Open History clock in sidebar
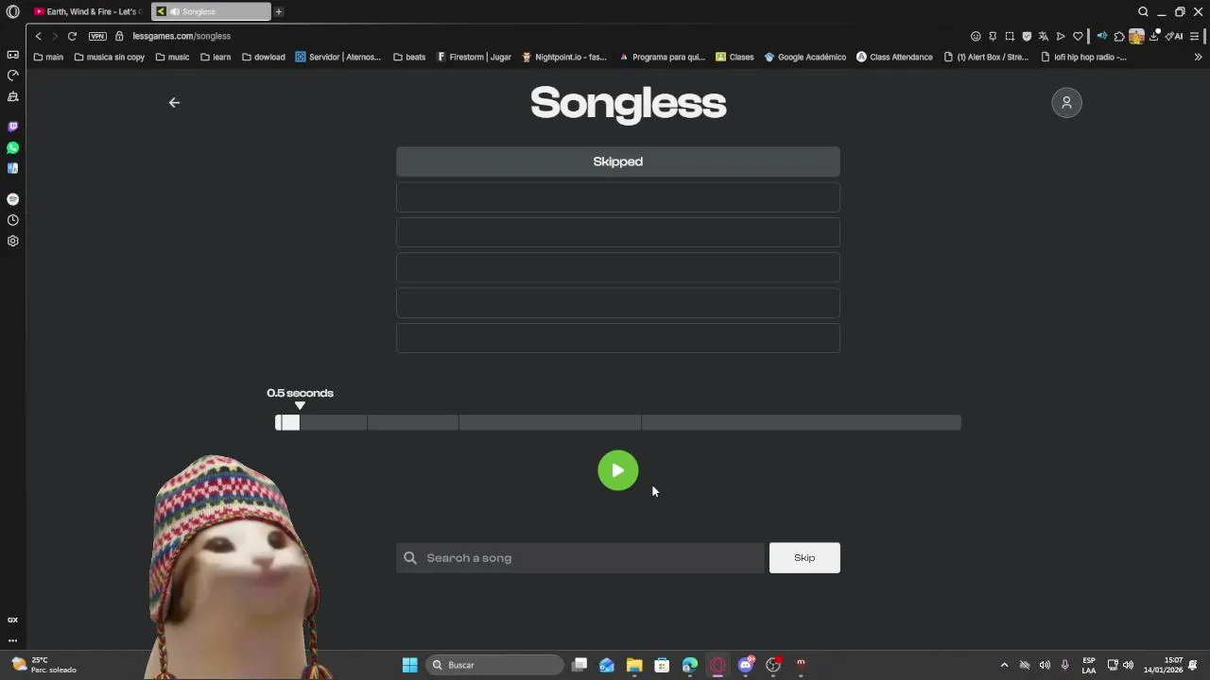1210x680 pixels. (x=12, y=220)
